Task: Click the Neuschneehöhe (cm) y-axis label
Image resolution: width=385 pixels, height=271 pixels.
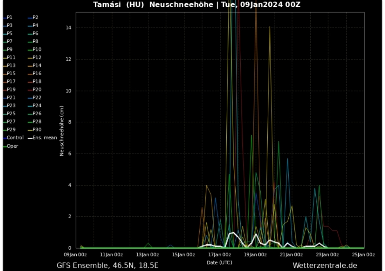Action: pyautogui.click(x=62, y=131)
